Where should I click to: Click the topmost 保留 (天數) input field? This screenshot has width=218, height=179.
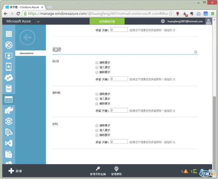pos(119,29)
